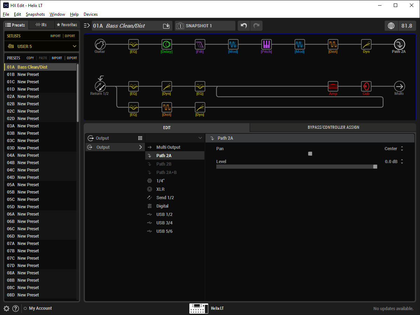Open the Window menu

tap(57, 14)
